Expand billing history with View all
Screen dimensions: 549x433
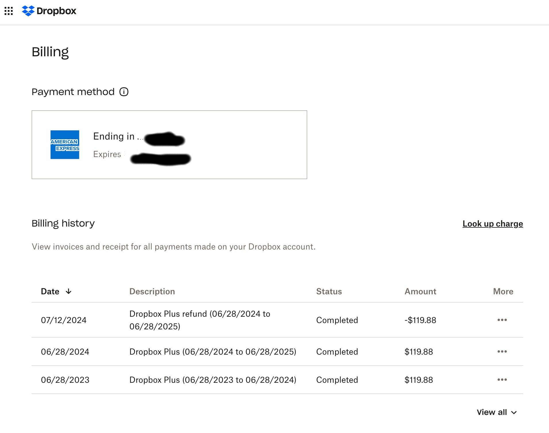pyautogui.click(x=497, y=412)
